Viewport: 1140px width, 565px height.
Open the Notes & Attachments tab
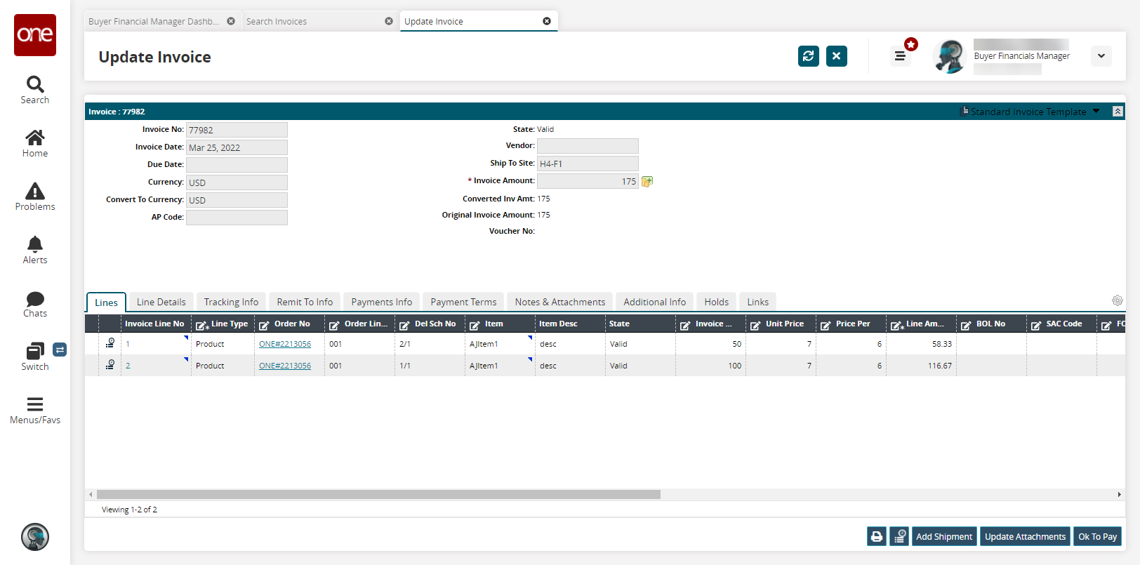pos(559,302)
